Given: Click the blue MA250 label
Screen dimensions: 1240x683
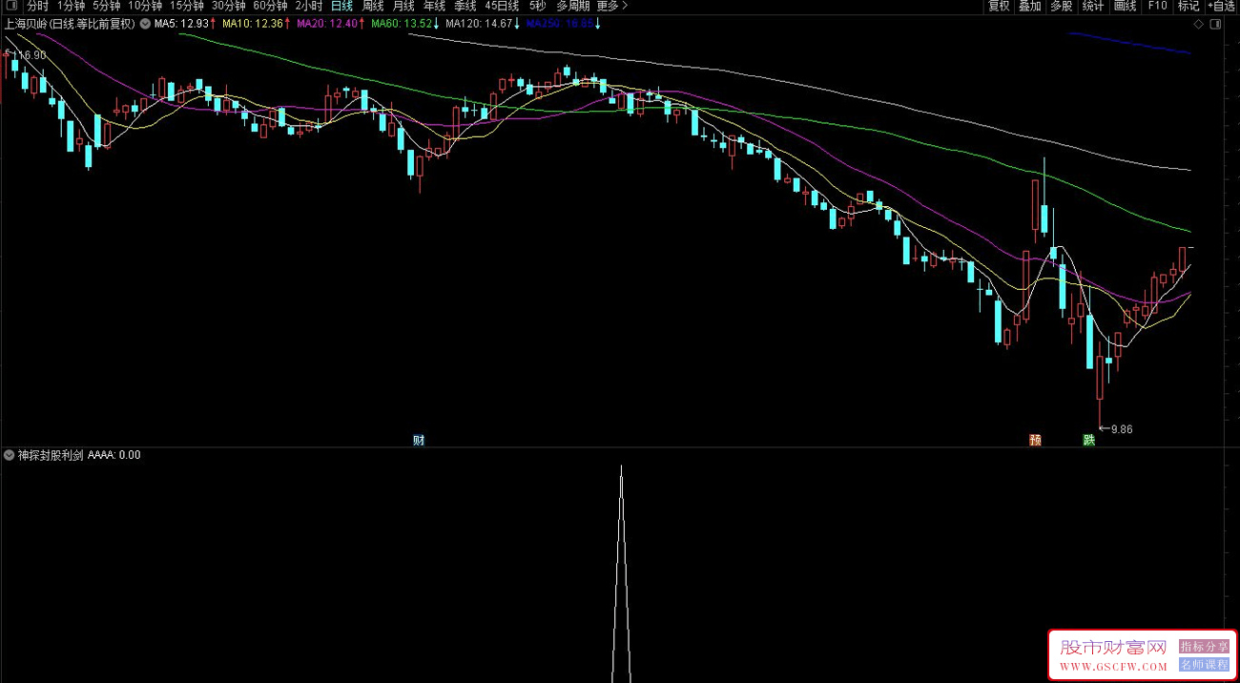Looking at the screenshot, I should tap(563, 24).
